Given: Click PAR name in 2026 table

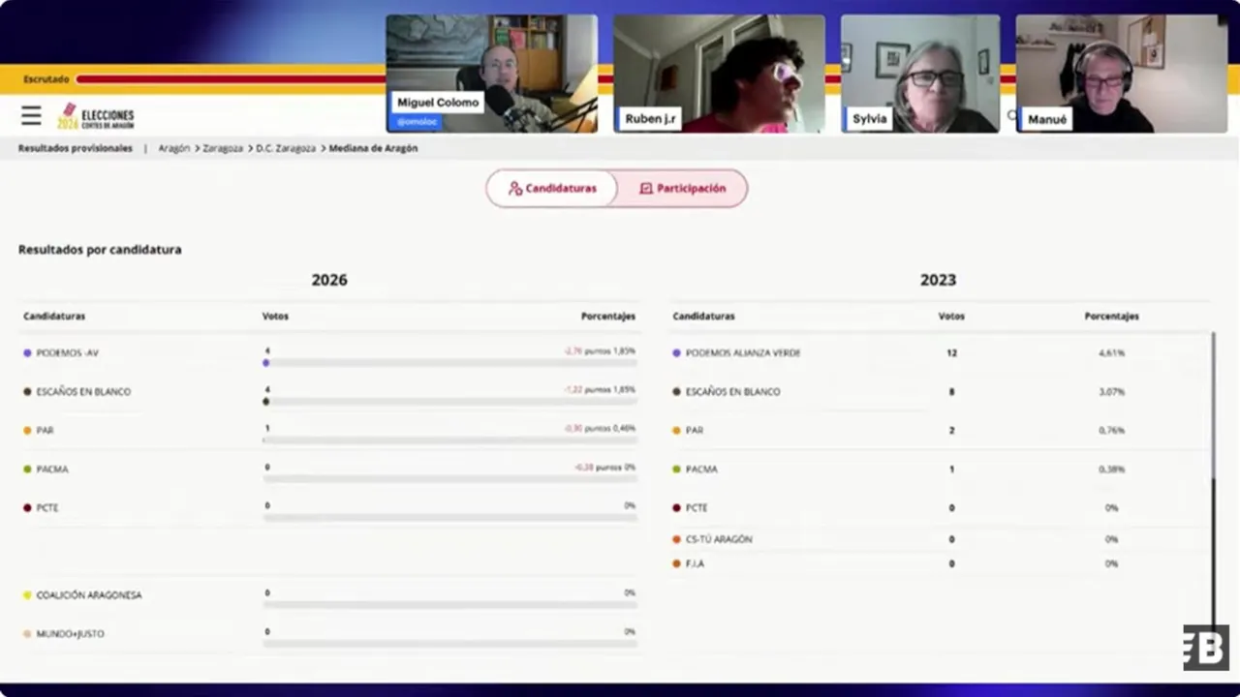Looking at the screenshot, I should click(x=46, y=431).
